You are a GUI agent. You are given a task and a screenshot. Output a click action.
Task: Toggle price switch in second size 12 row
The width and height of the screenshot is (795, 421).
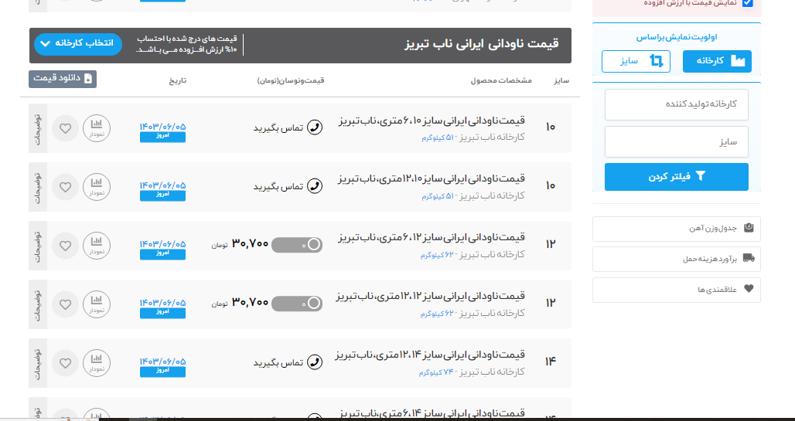(297, 304)
